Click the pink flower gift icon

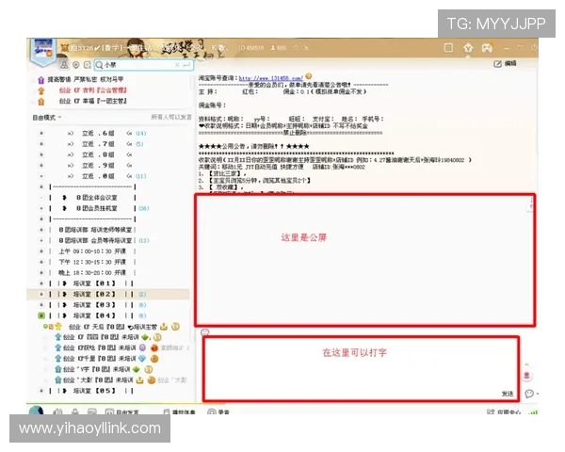[526, 376]
